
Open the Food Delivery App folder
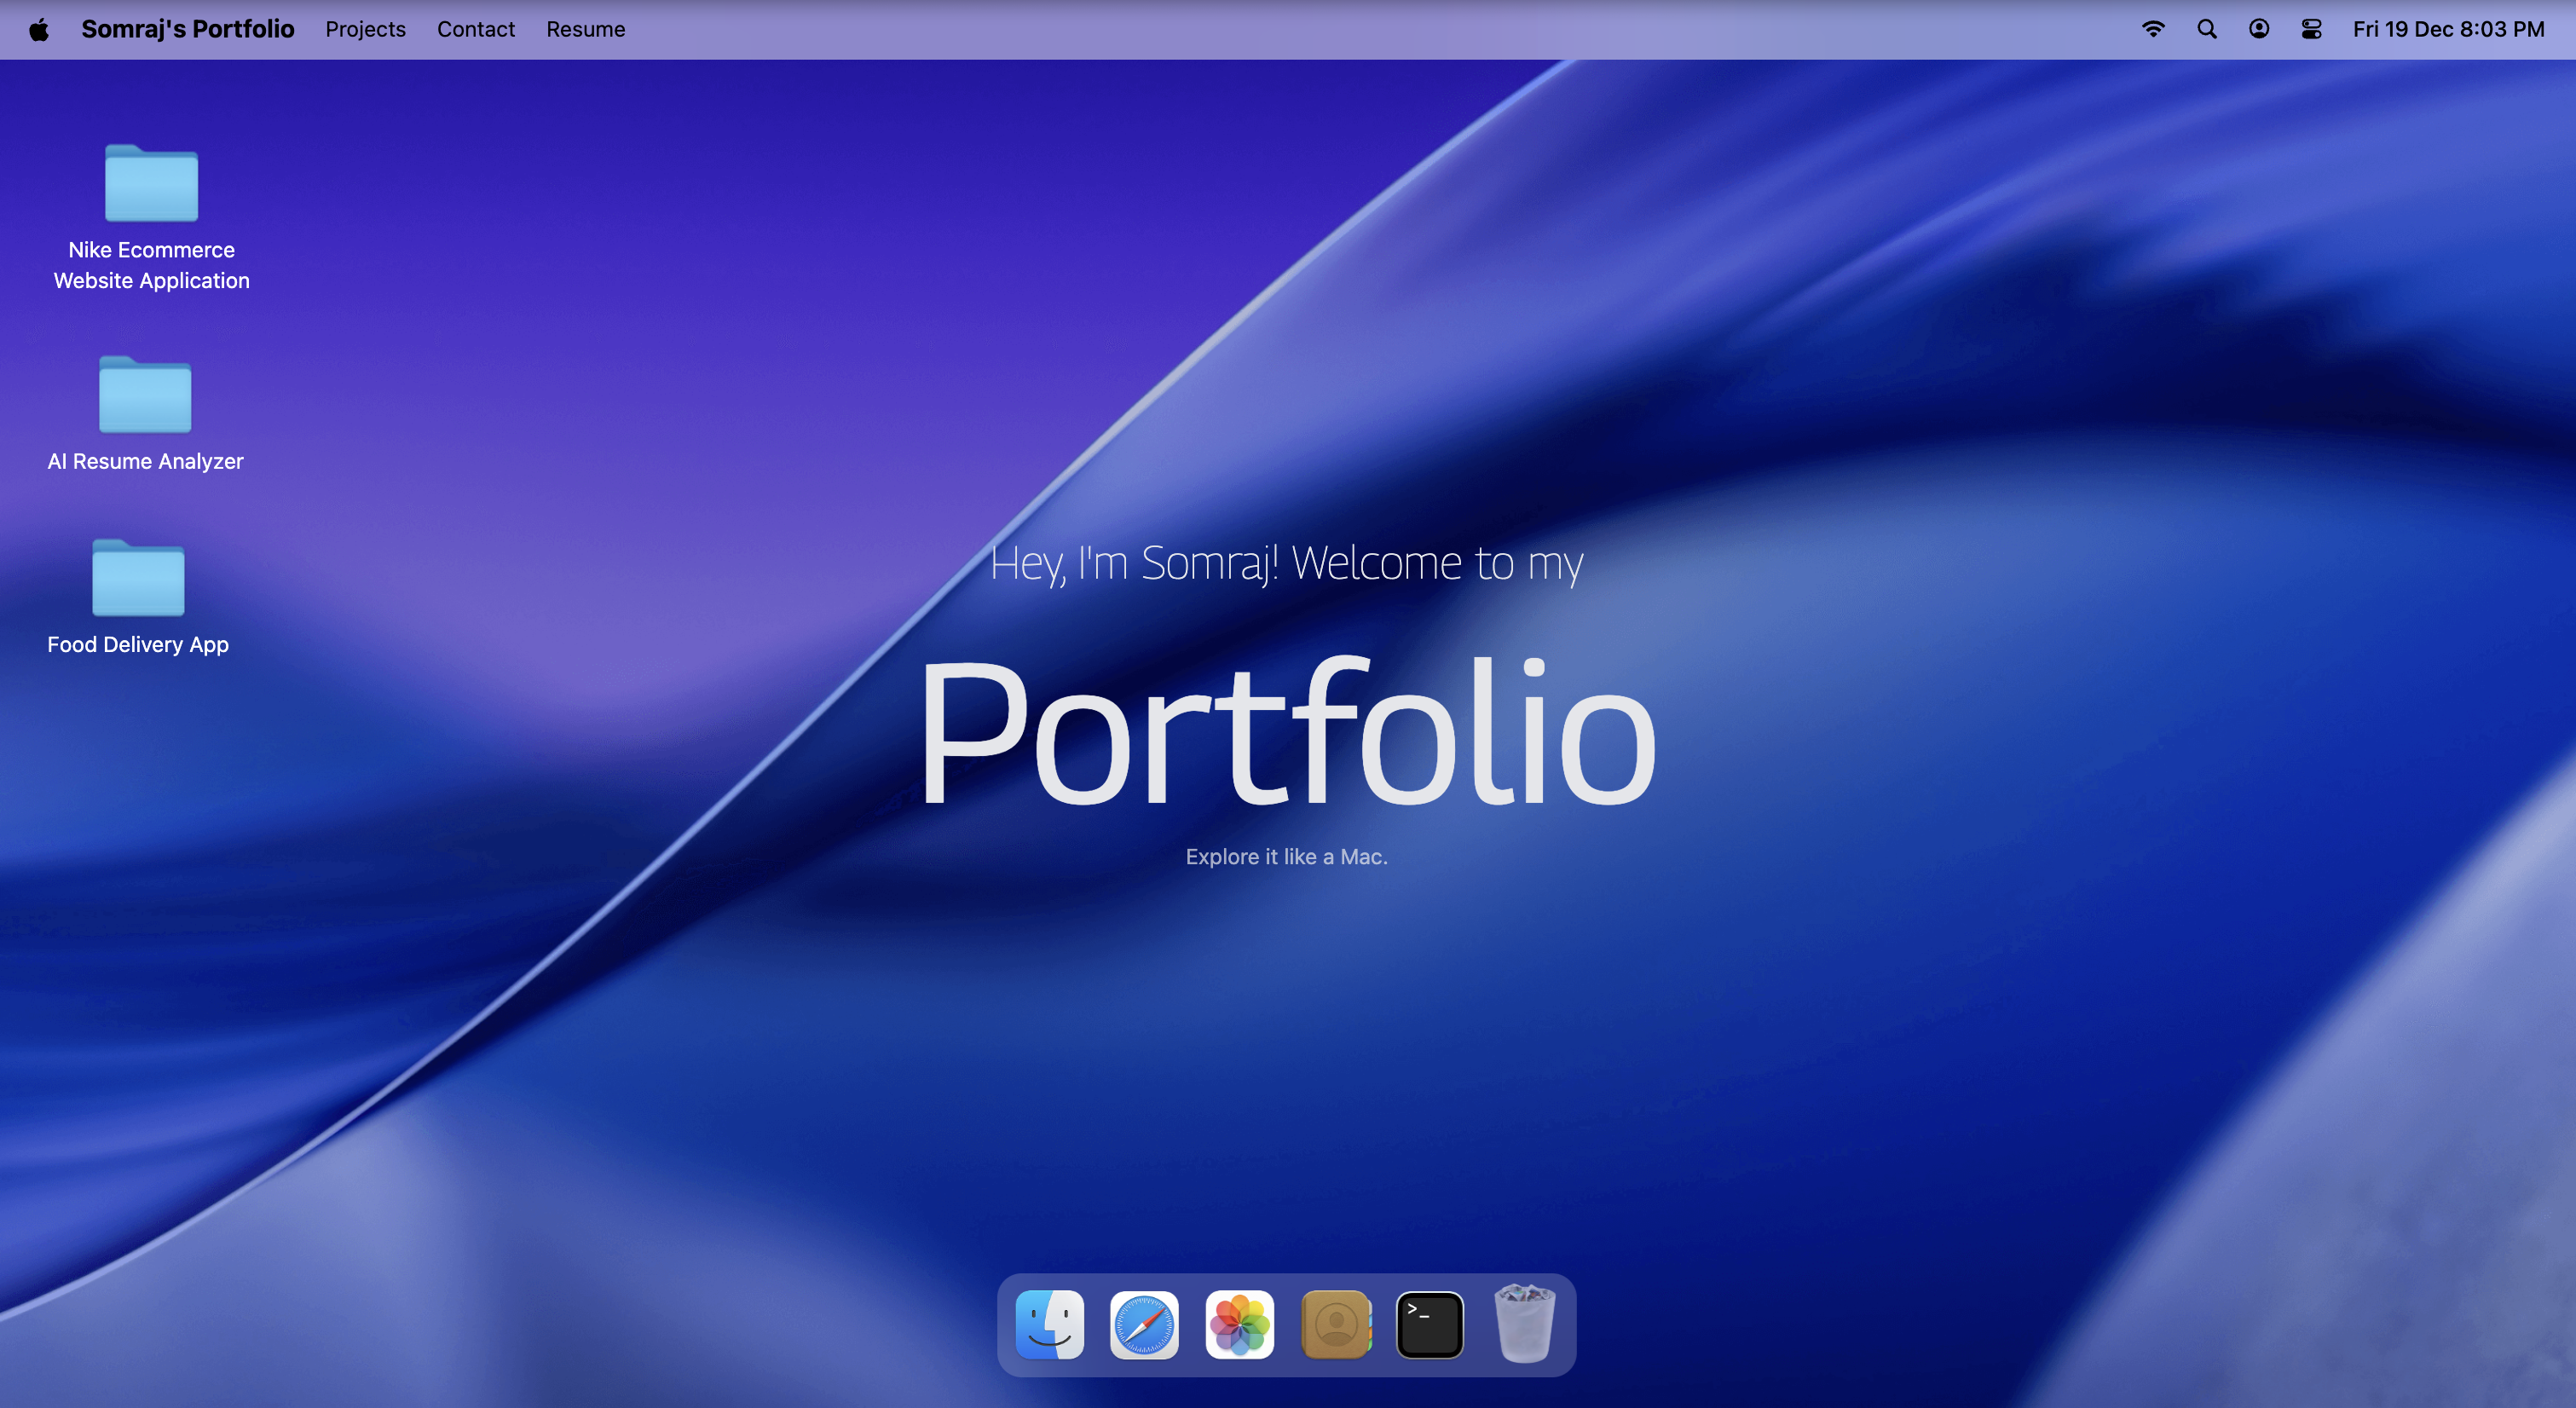137,579
